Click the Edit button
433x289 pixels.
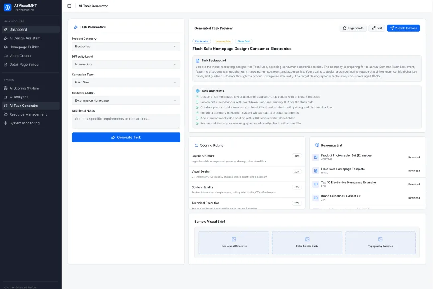(x=376, y=28)
